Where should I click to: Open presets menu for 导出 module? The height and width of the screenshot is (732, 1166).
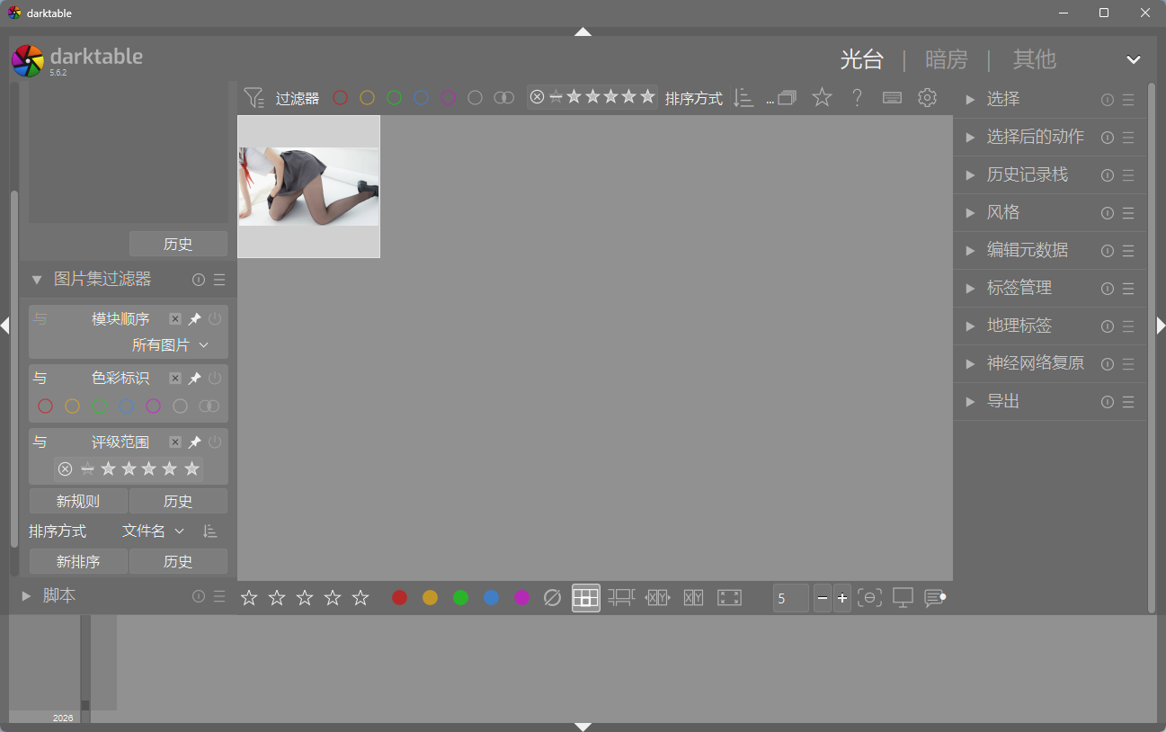pyautogui.click(x=1128, y=402)
